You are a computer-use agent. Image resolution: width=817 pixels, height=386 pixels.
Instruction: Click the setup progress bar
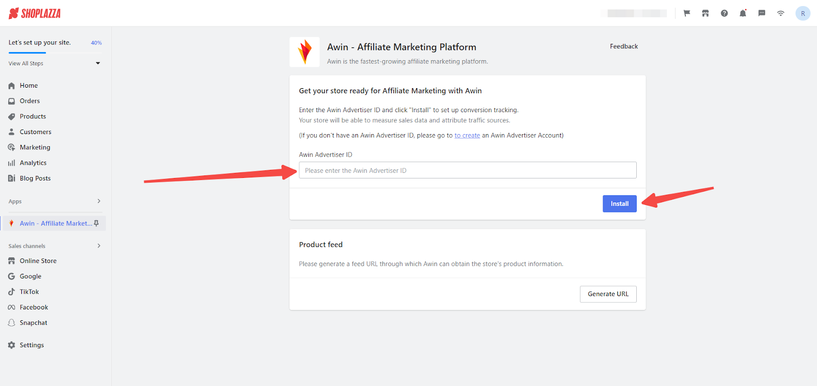click(55, 53)
